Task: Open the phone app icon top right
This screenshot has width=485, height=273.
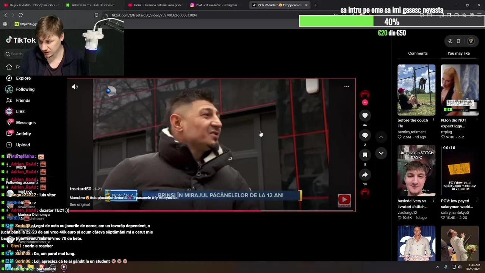Action: click(458, 41)
